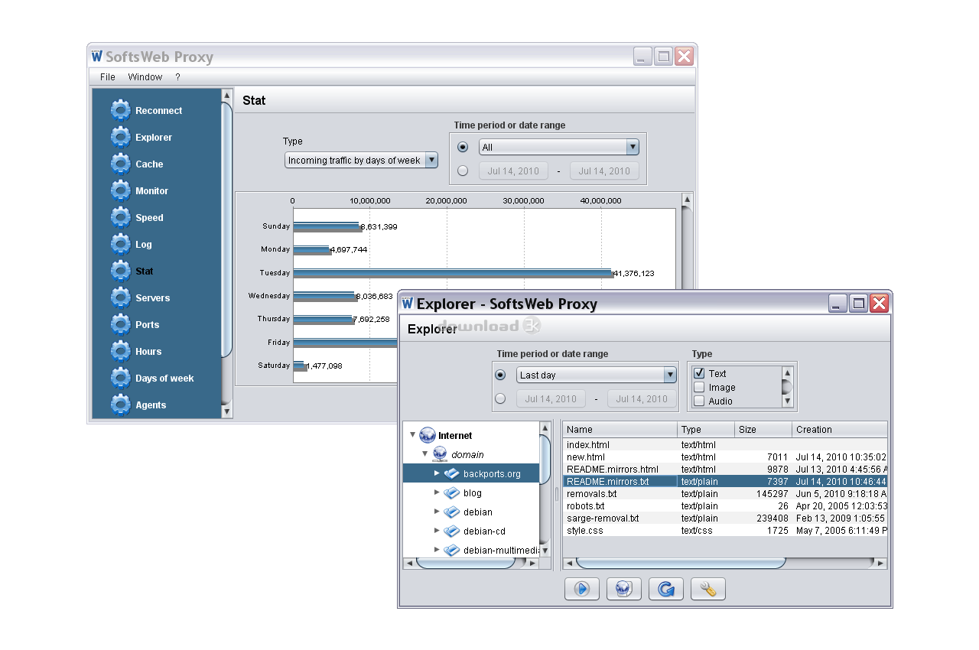Click the backports.org folder icon
Screen dimensions: 979x650
452,474
